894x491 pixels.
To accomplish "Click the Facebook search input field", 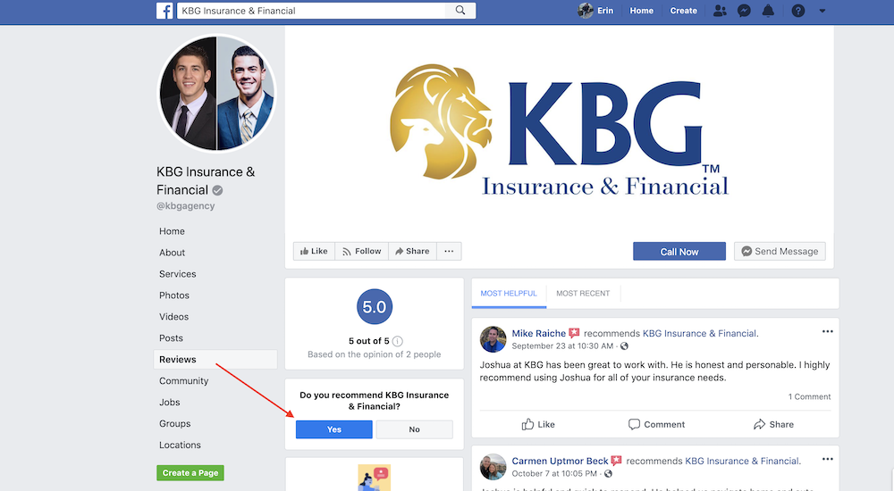I will point(311,10).
